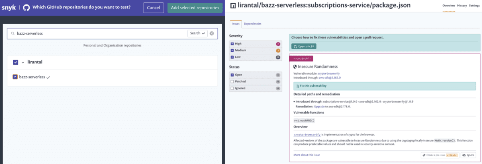Click the Low severity count badge
This screenshot has width=482, height=164.
coord(278,57)
